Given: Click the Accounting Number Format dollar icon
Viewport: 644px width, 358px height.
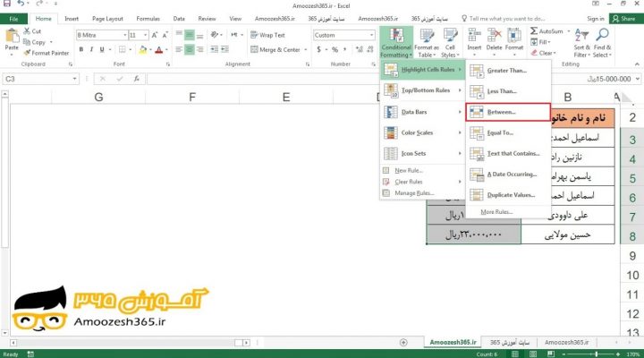Looking at the screenshot, I should click(318, 50).
